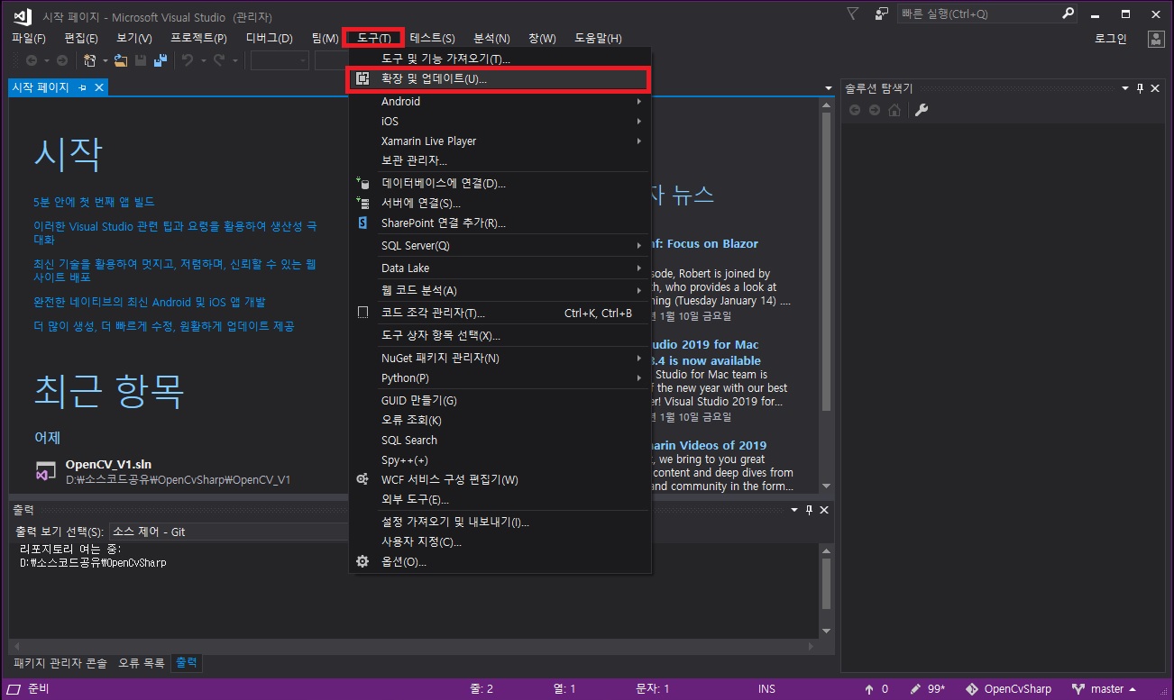Select GUID 만들기(G) menu item
Viewport: 1174px width, 700px height.
[499, 401]
